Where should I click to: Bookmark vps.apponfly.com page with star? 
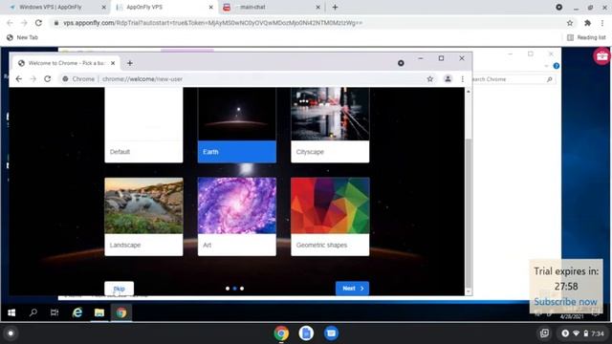pos(570,23)
